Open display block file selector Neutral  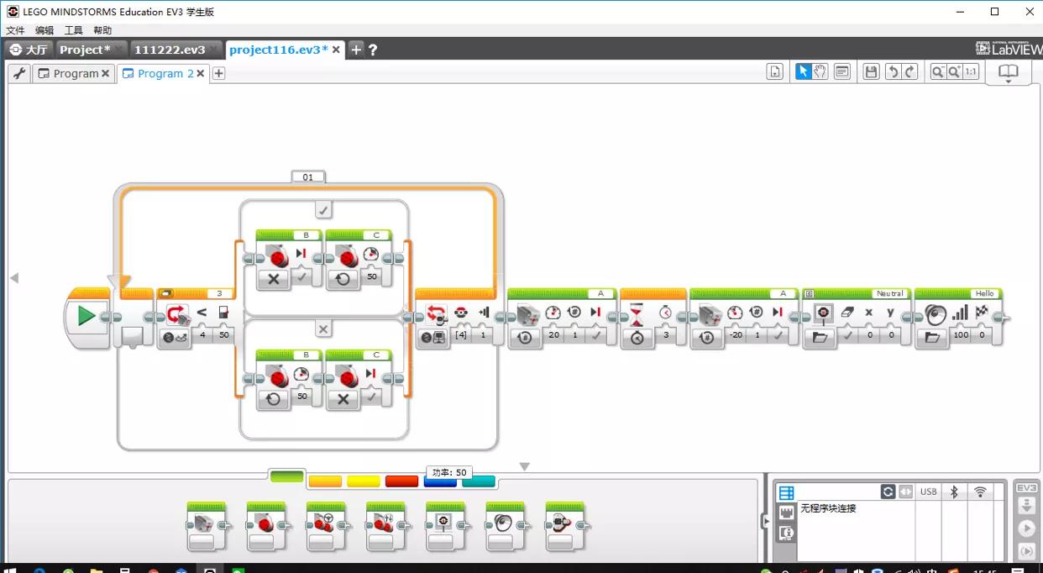[x=888, y=293]
